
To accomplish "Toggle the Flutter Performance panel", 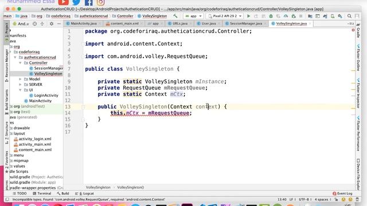I will [358, 133].
